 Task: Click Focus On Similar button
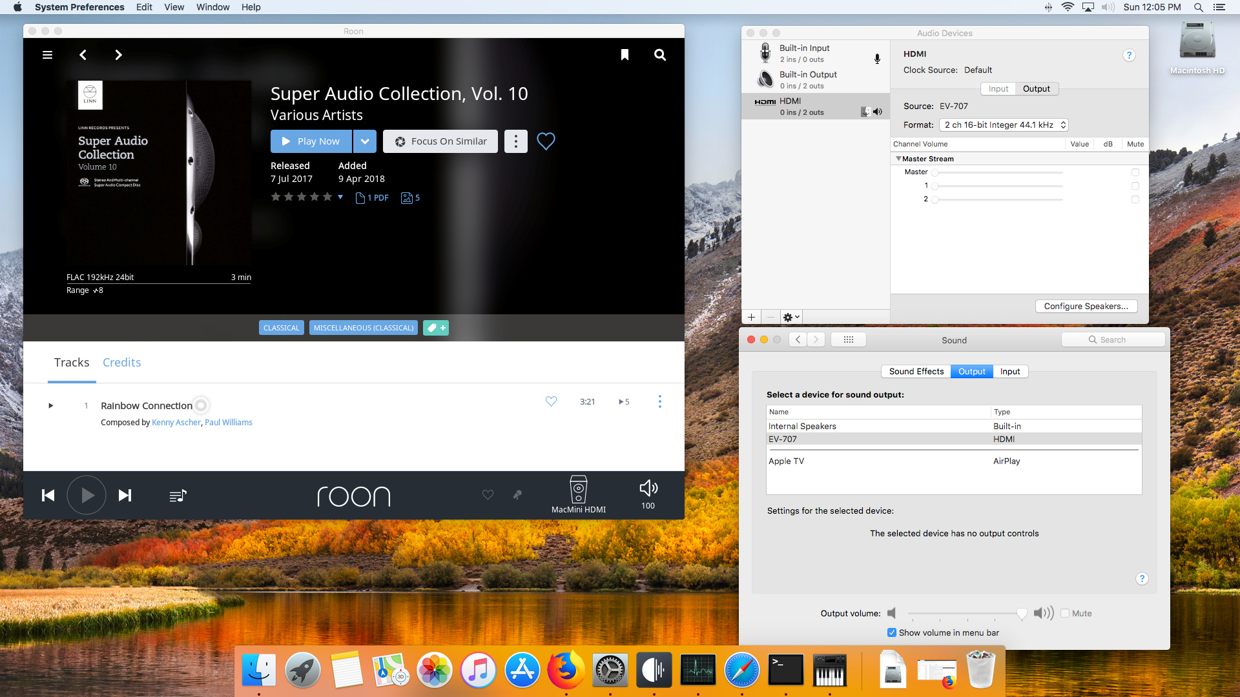(x=440, y=141)
